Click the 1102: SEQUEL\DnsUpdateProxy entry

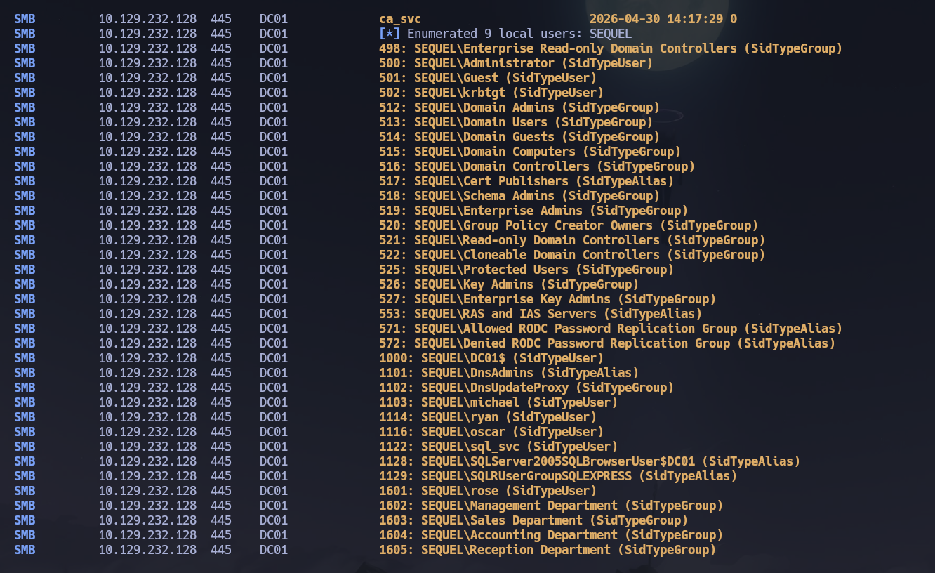(x=526, y=388)
